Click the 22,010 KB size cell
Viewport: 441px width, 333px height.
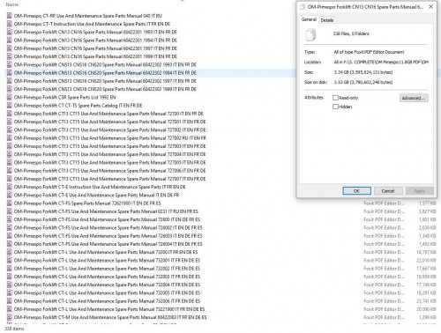click(x=426, y=261)
